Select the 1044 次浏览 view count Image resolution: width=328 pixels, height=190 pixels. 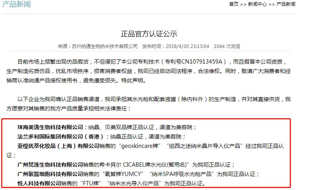[x=227, y=46]
